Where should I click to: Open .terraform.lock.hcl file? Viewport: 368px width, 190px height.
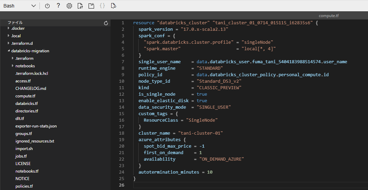point(32,73)
